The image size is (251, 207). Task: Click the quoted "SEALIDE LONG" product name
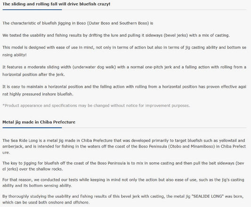click(208, 196)
